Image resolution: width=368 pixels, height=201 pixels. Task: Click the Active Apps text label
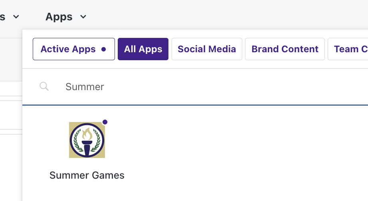[x=68, y=49]
